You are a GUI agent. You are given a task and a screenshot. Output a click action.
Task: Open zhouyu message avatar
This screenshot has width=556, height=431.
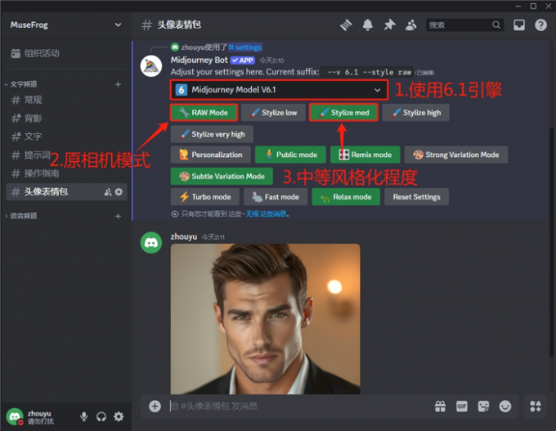click(151, 243)
